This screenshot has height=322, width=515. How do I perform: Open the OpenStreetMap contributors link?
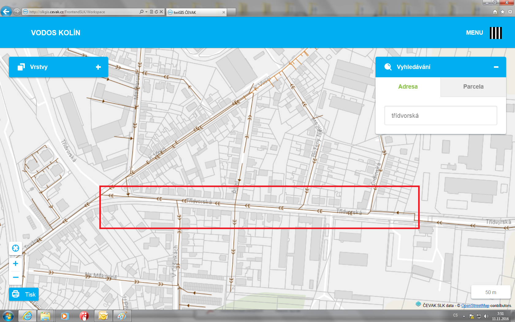click(475, 305)
